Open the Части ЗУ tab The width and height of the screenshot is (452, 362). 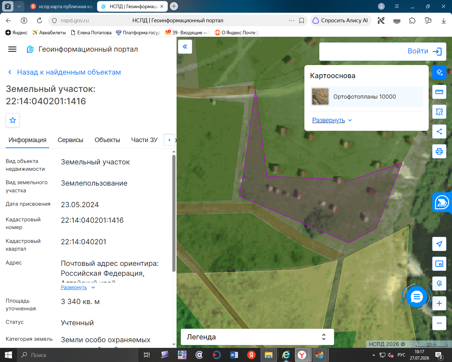(x=144, y=140)
